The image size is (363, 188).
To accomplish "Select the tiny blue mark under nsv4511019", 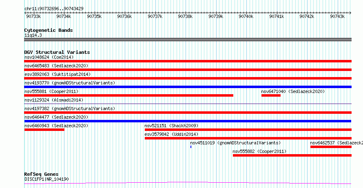I will [191, 147].
